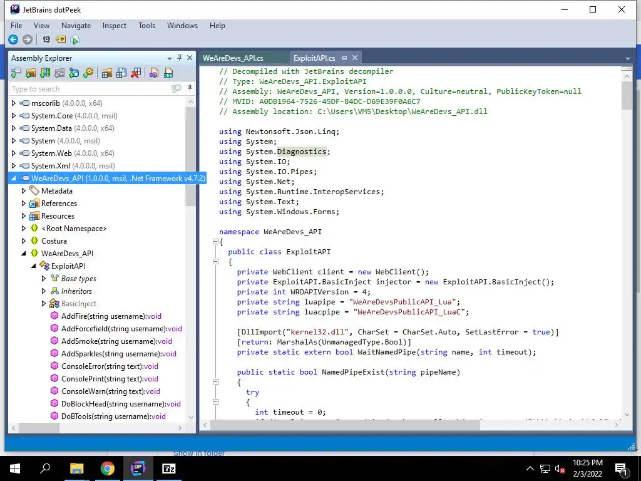Click the code editor vertical scrollbar thumb

pos(627,96)
